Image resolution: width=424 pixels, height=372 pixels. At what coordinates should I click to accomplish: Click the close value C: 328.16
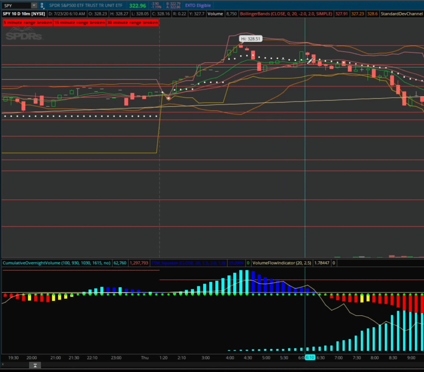tap(161, 14)
